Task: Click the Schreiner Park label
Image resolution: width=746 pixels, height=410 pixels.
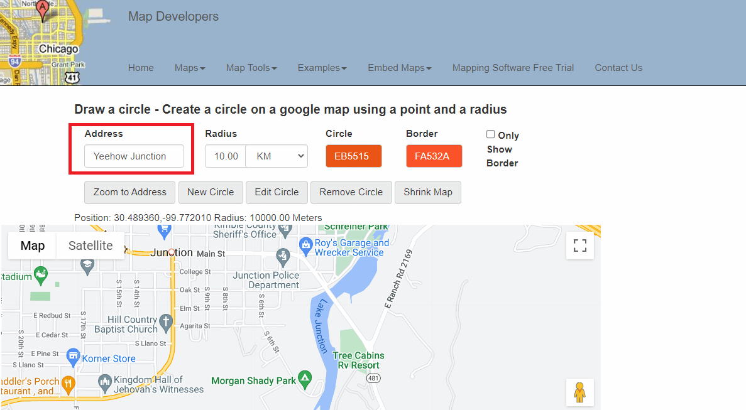Action: [x=356, y=227]
